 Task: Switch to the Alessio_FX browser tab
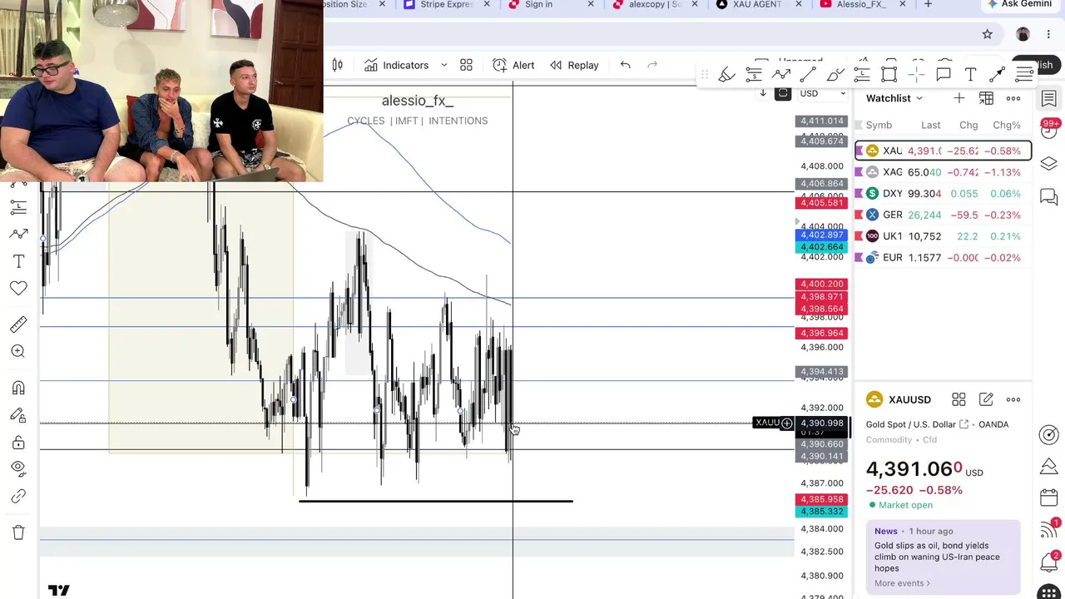[863, 5]
